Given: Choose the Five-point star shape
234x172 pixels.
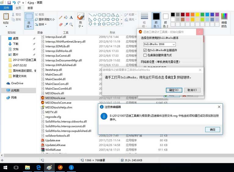Looking at the screenshot, I should (x=99, y=24).
